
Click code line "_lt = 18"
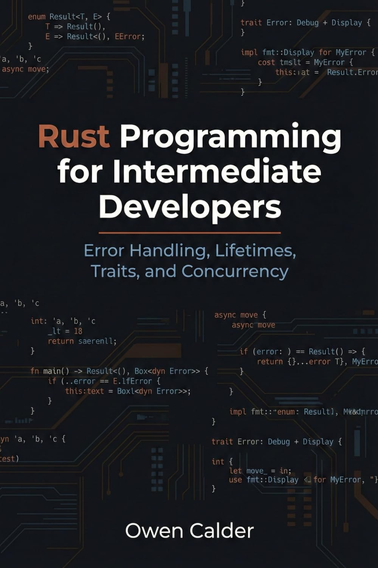[65, 331]
